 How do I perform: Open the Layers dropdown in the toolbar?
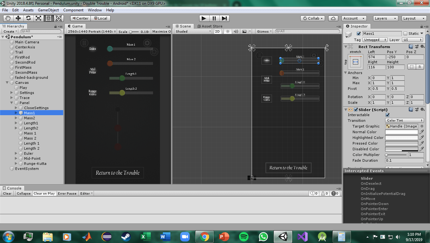pyautogui.click(x=385, y=18)
